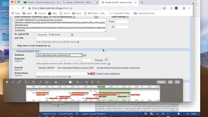
Task: Open the Chrome three-dot menu
Action: [x=189, y=8]
